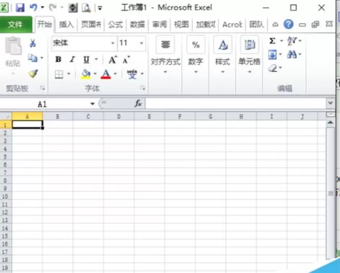Click vertical scrollbar up arrow
The height and width of the screenshot is (273, 340).
click(330, 123)
